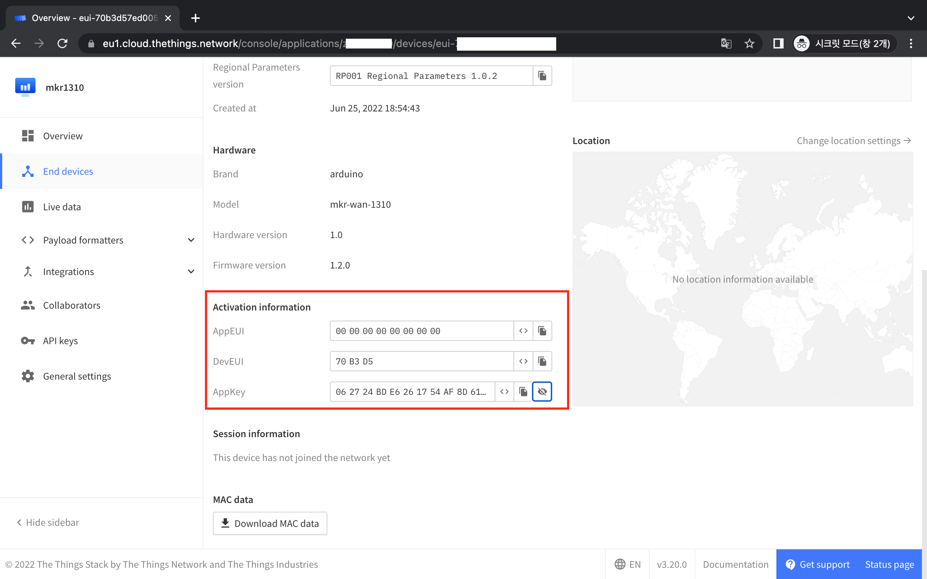Go forward in browser
Viewport: 927px width, 579px height.
tap(39, 43)
